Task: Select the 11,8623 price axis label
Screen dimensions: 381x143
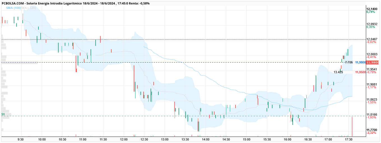Action: click(372, 99)
